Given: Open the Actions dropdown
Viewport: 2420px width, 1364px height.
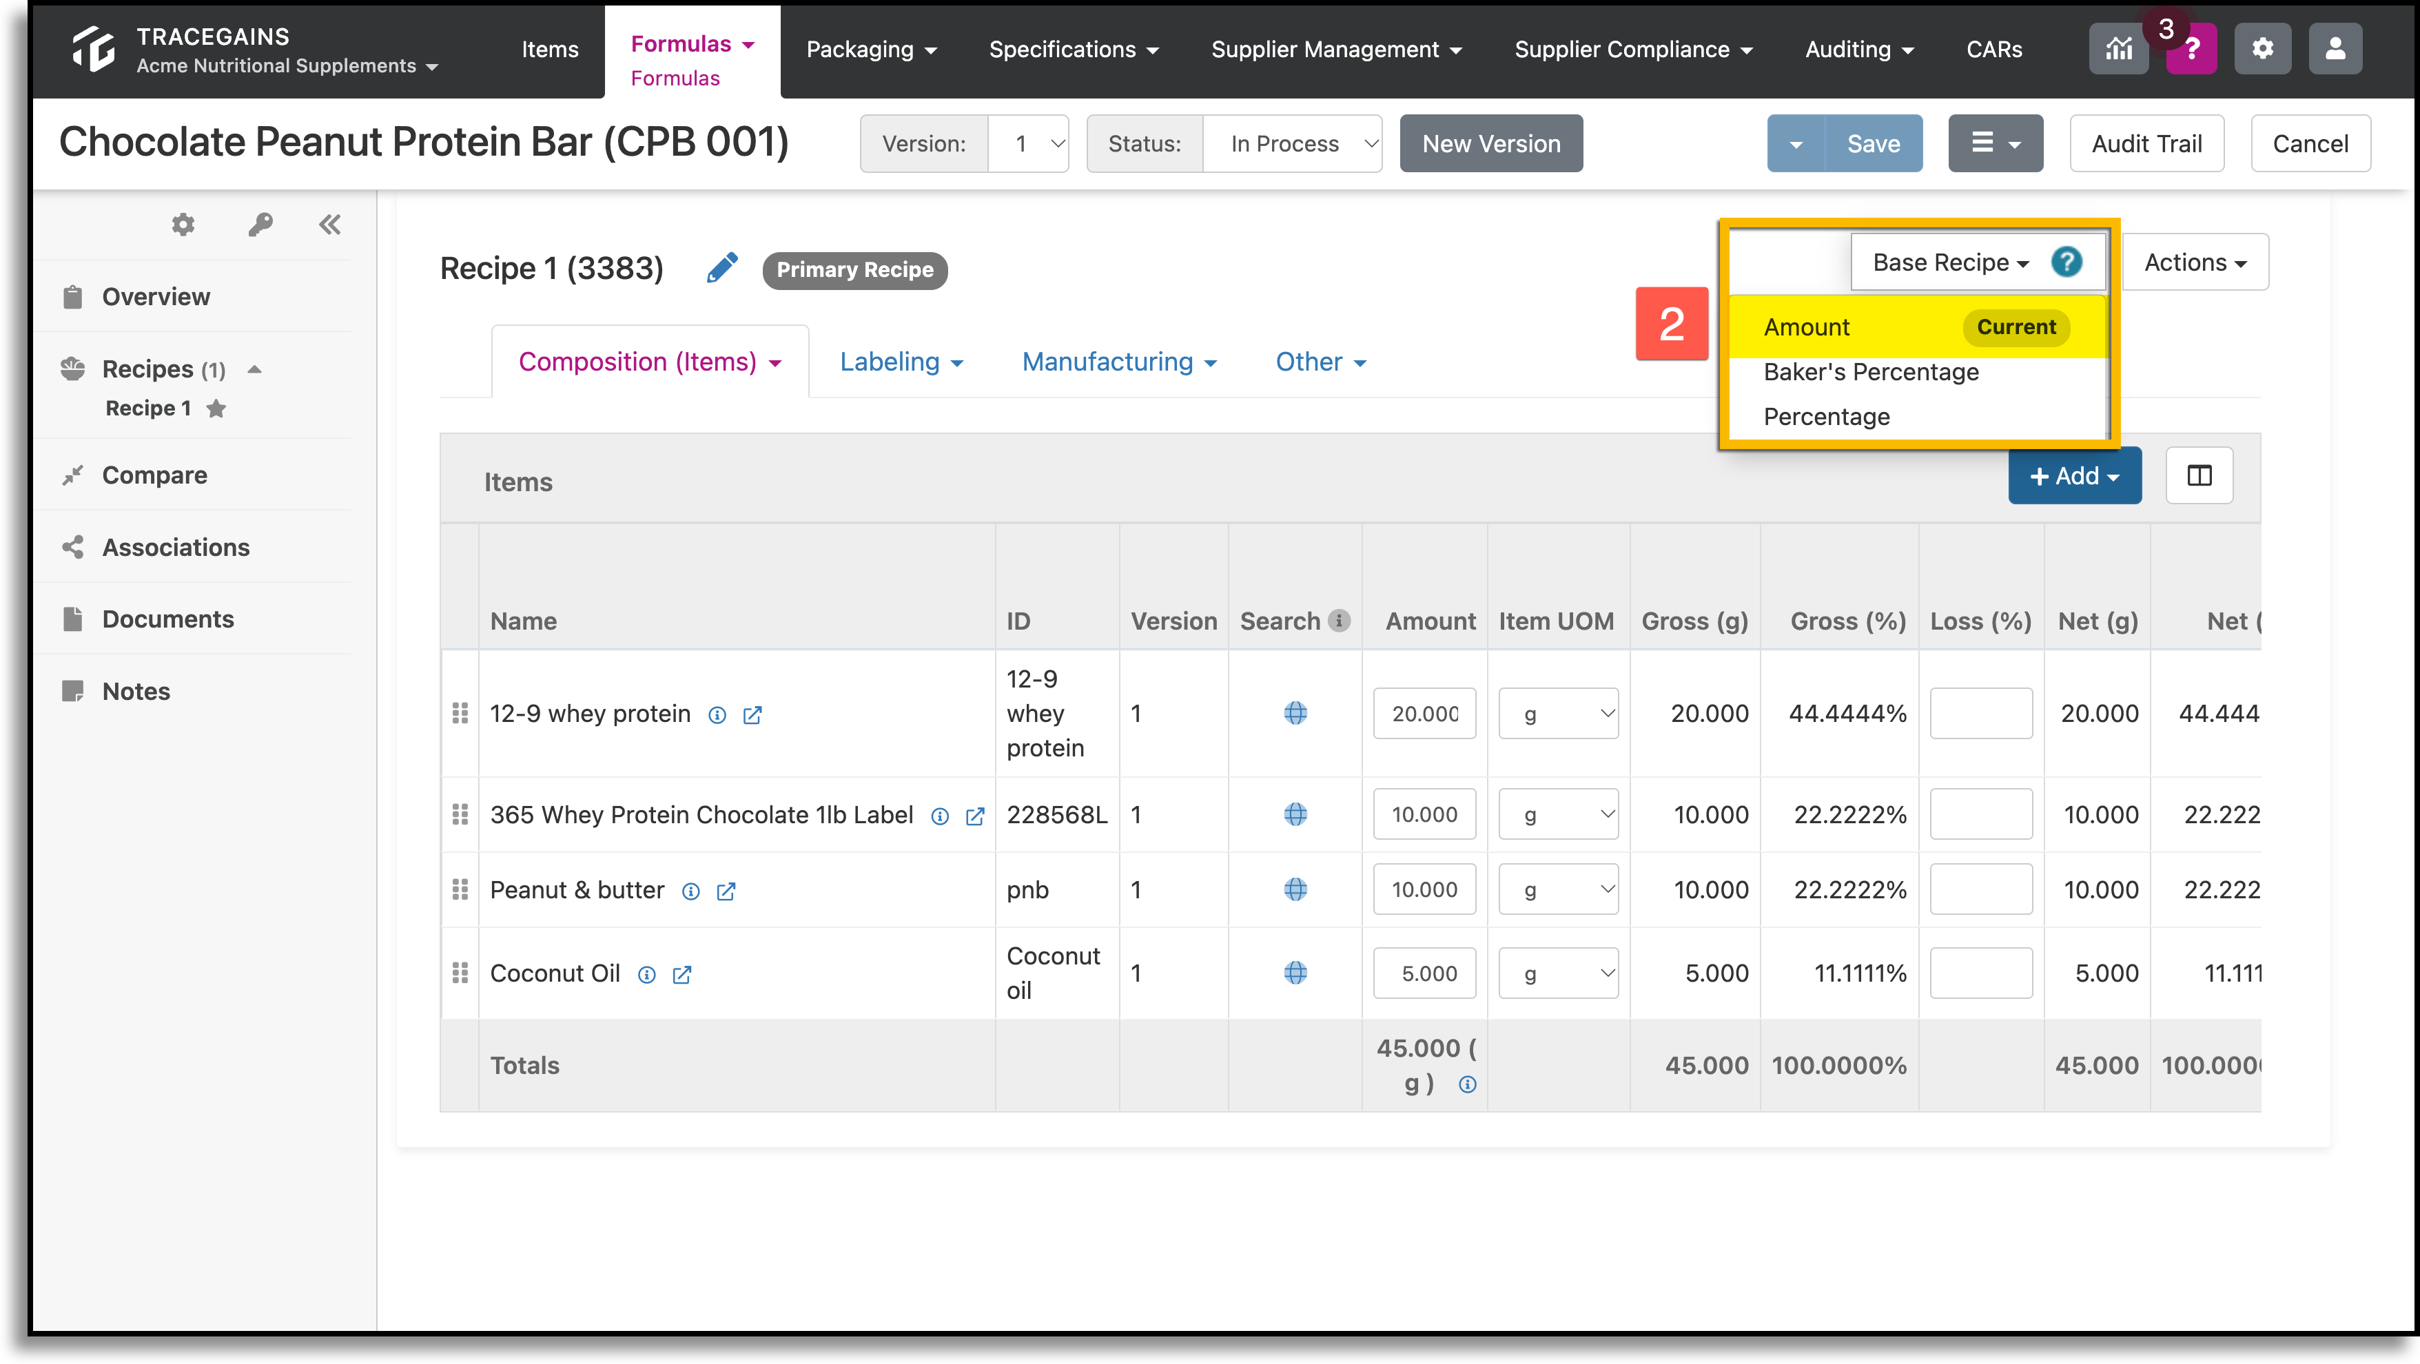Looking at the screenshot, I should pos(2195,262).
